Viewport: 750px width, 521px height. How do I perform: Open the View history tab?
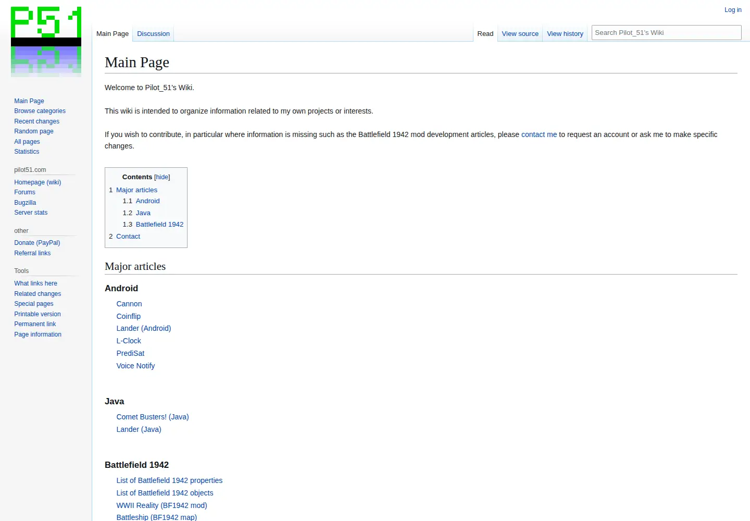(565, 34)
